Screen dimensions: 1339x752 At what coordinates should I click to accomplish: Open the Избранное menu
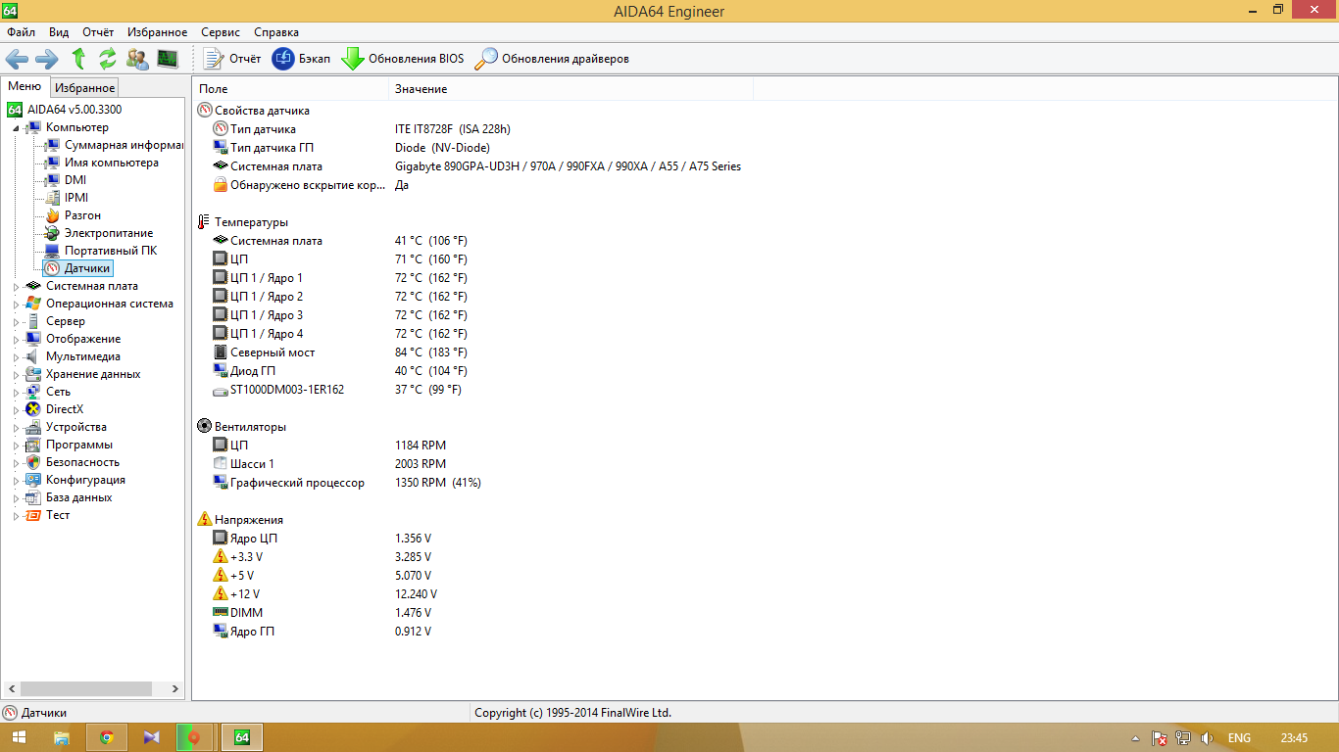click(158, 32)
